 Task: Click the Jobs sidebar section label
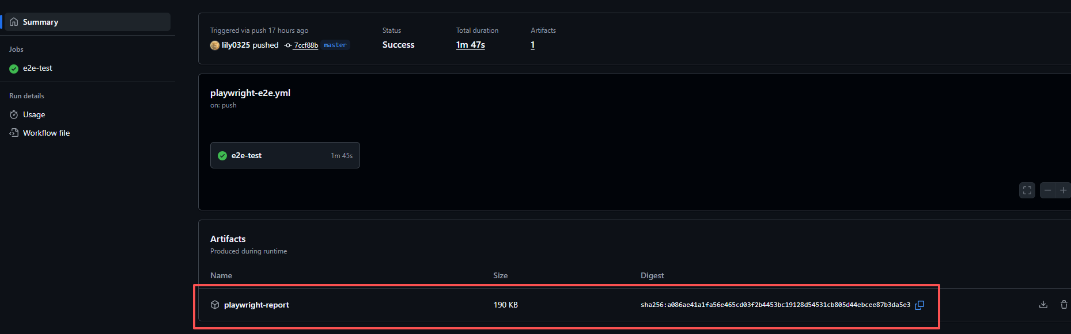point(16,49)
